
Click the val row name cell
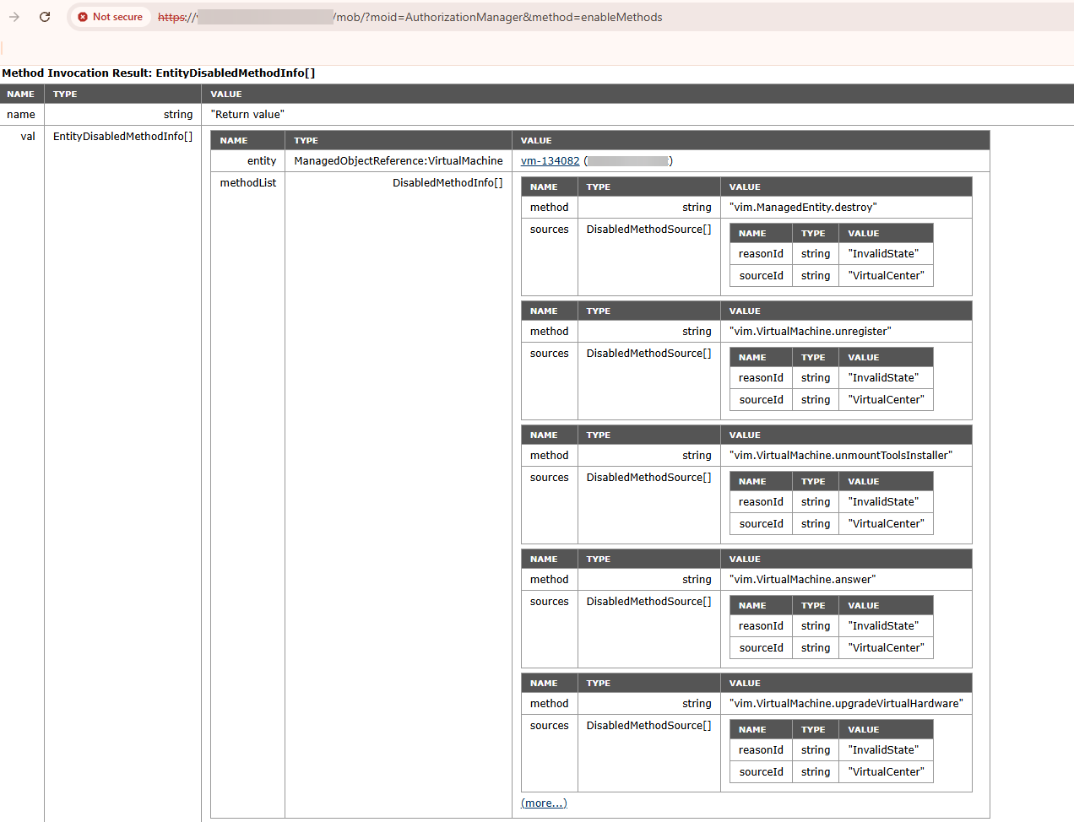(28, 137)
